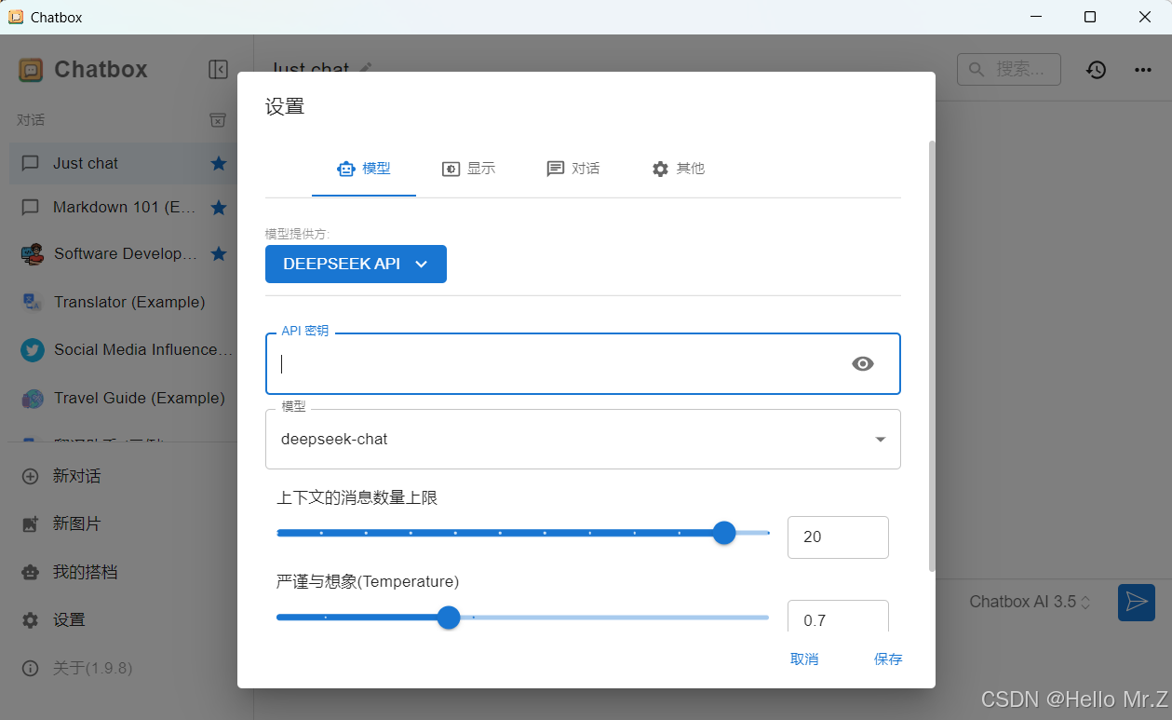The image size is (1172, 720).
Task: Switch to the 其他 settings tab
Action: 678,169
